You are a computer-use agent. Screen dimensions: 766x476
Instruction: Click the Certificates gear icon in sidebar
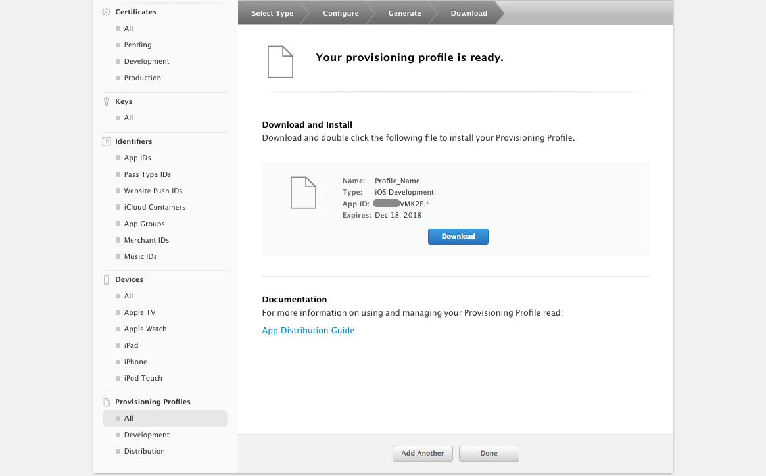[x=107, y=12]
